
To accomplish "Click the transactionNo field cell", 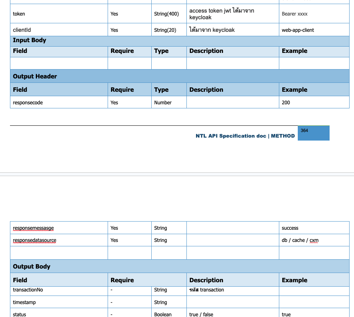I will pos(28,290).
